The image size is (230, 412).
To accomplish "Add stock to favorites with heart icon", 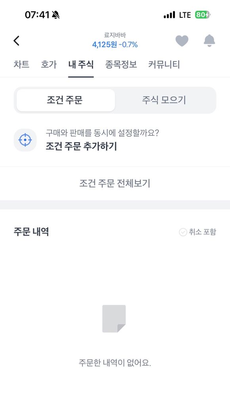I will click(x=182, y=41).
